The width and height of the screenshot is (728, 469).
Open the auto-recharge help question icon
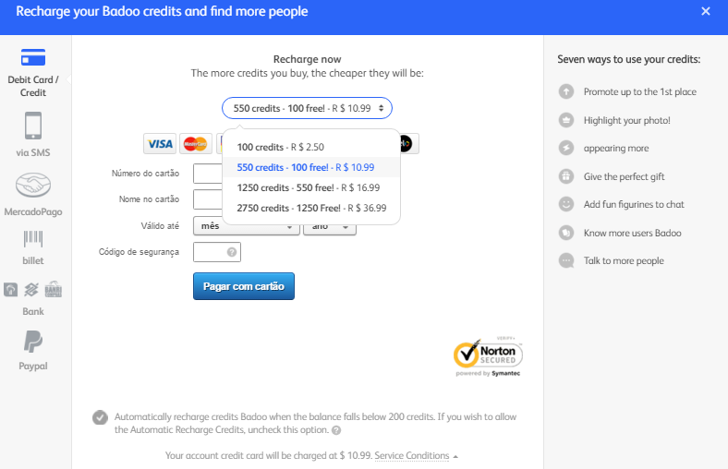pos(336,430)
